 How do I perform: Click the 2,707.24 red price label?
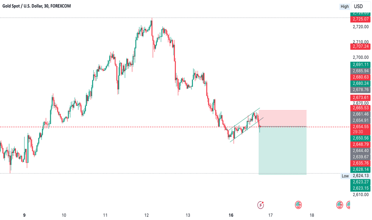point(360,46)
